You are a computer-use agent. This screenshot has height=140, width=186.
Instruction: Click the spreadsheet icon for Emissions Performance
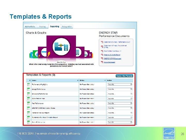tap(28, 94)
